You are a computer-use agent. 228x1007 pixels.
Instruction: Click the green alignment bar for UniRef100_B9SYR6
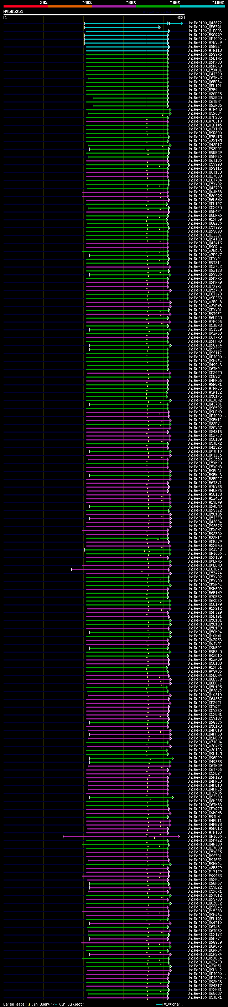click(128, 55)
